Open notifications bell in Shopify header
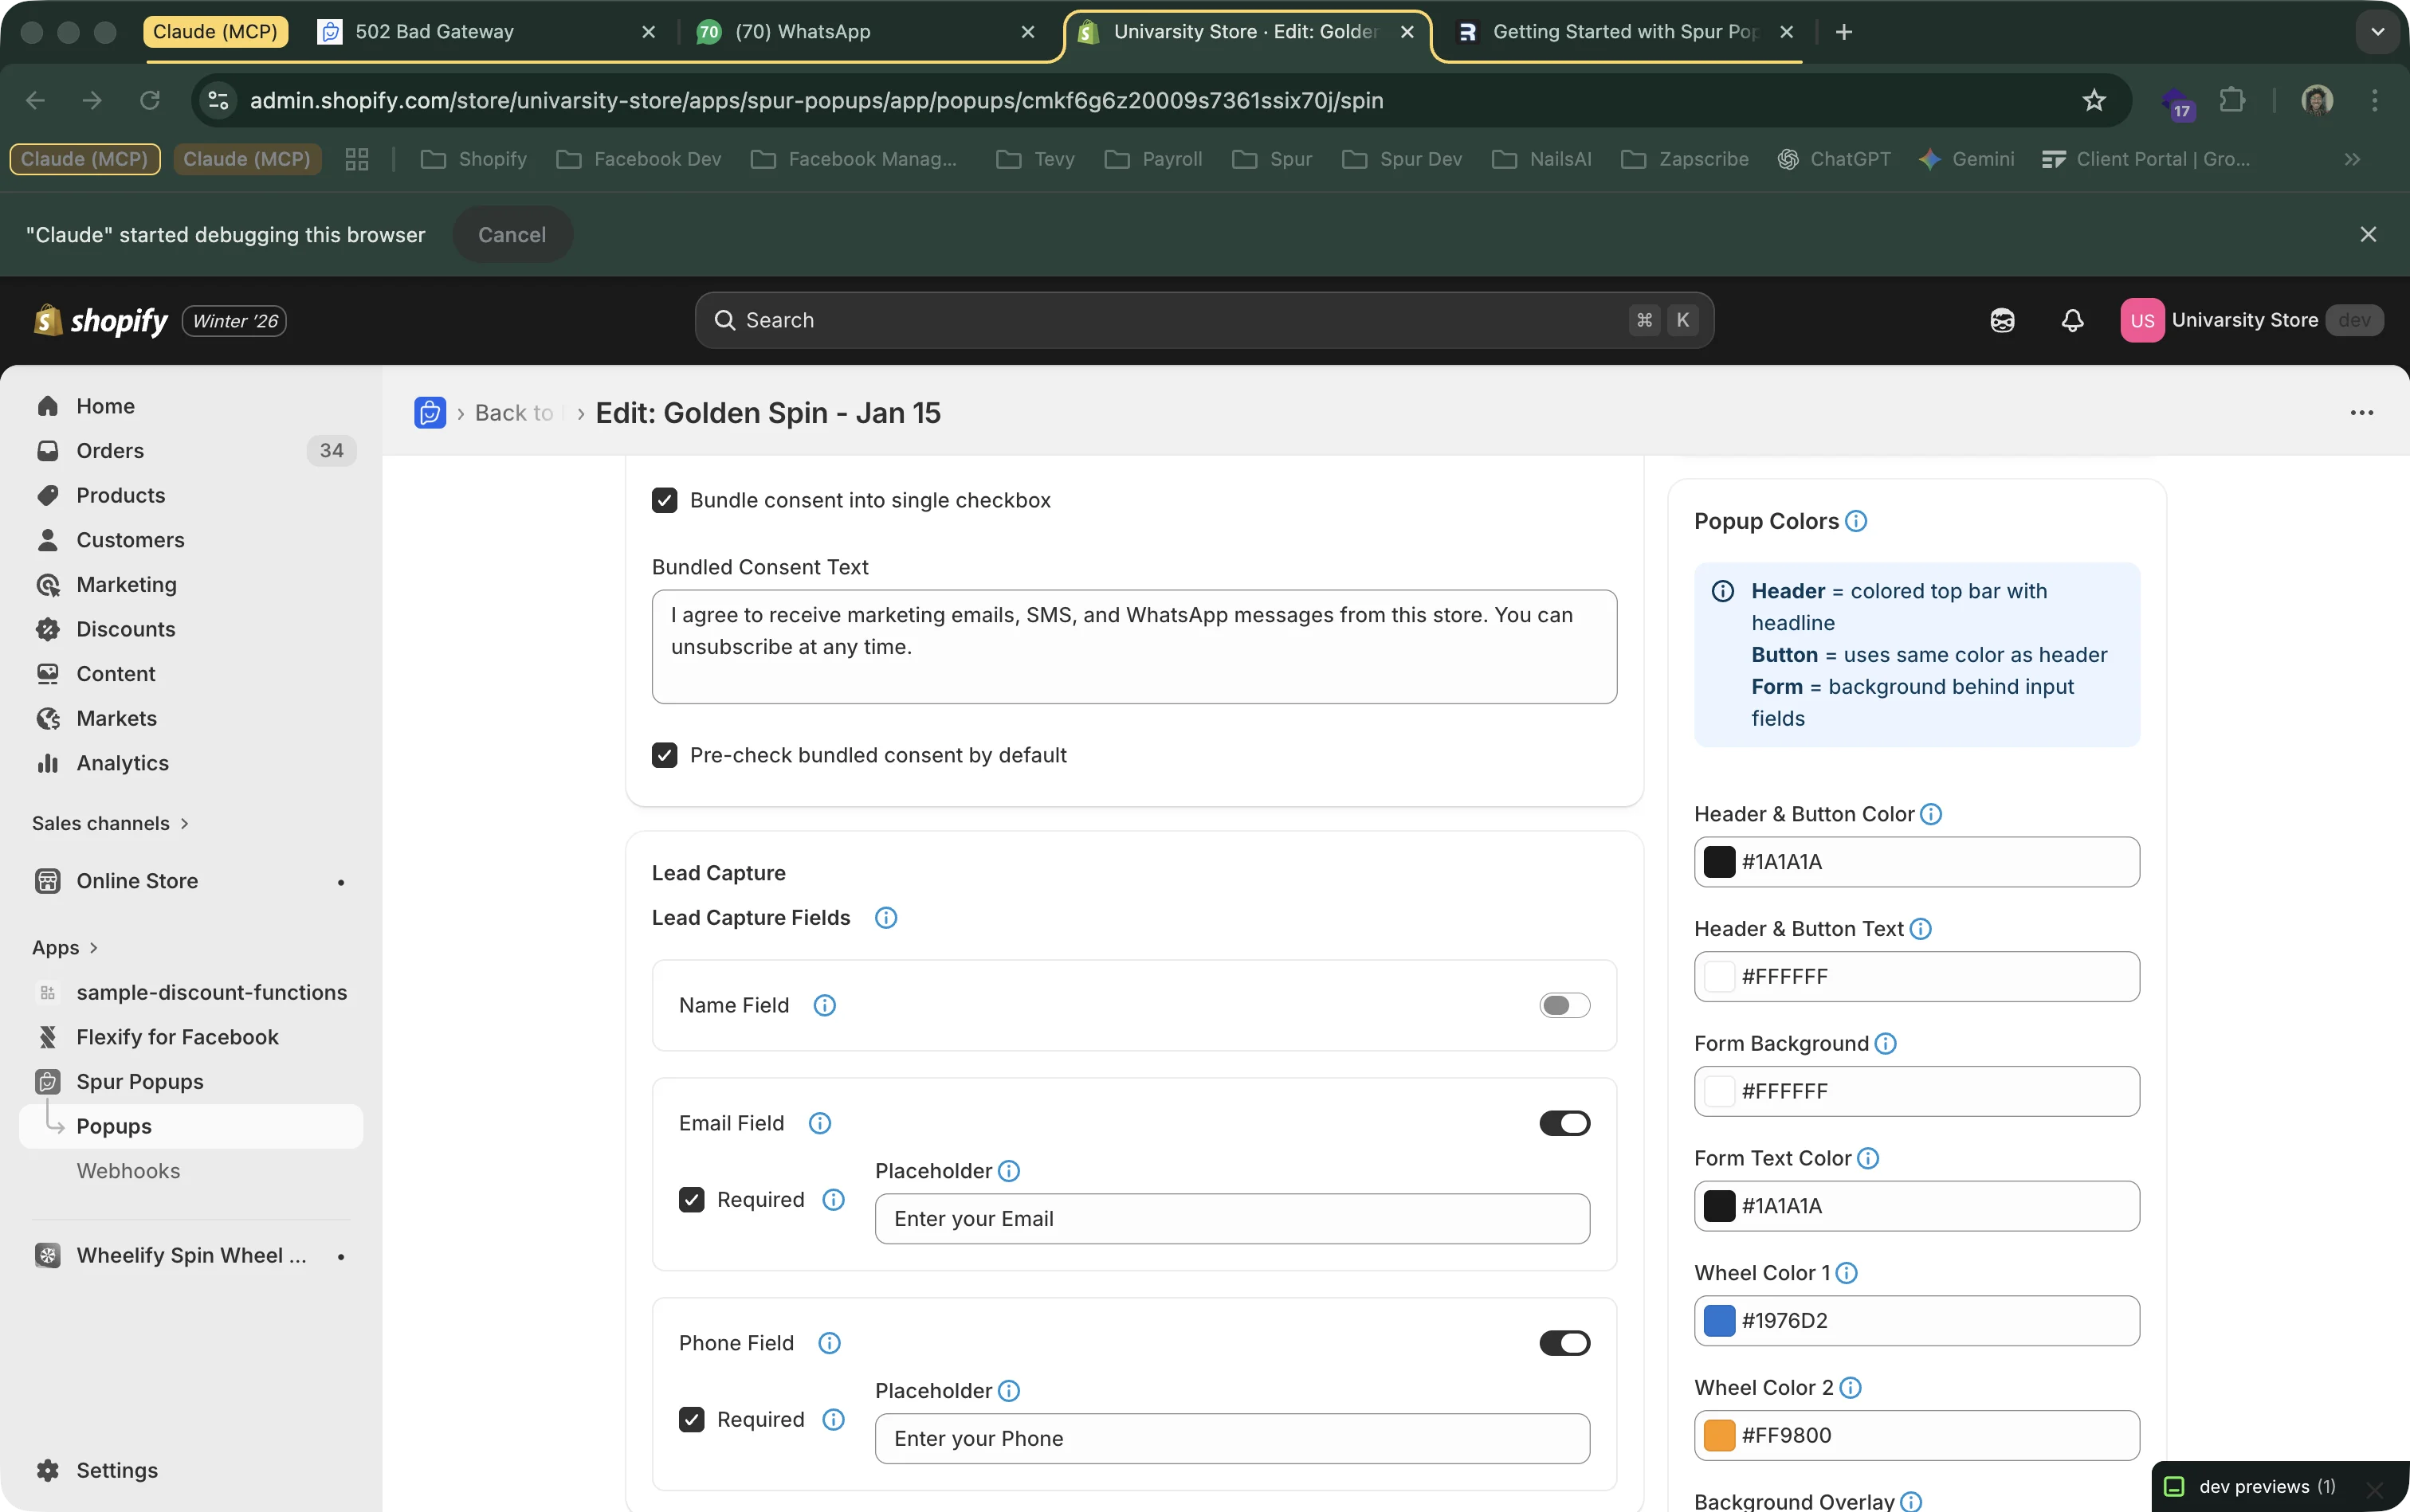 click(2072, 320)
